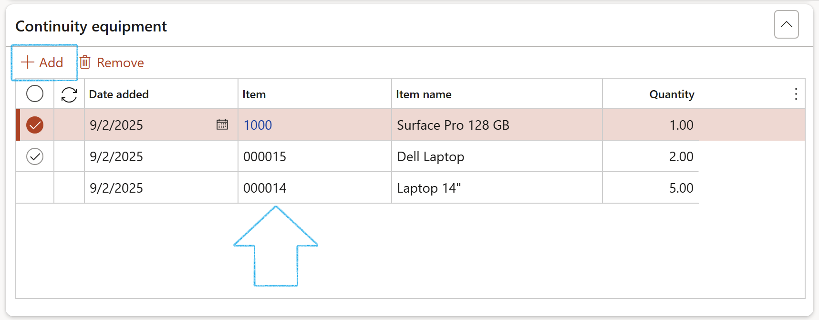Click the Item name column header
The width and height of the screenshot is (819, 320).
tap(424, 94)
